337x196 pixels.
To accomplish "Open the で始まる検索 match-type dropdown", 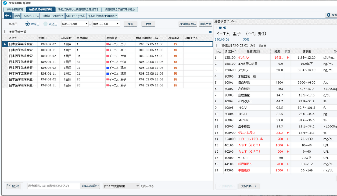I will coord(90,186).
